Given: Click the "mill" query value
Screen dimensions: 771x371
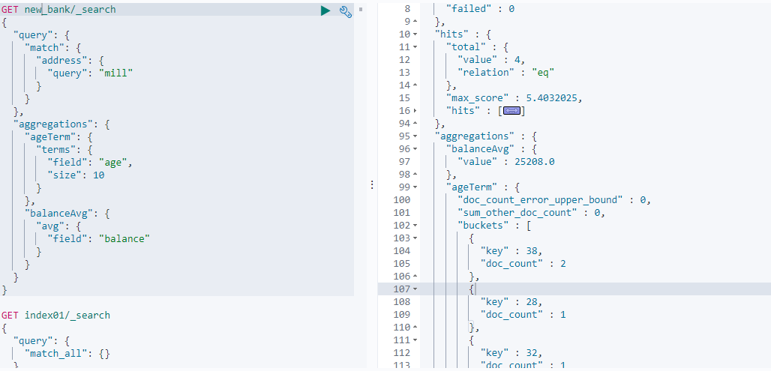Looking at the screenshot, I should [116, 73].
